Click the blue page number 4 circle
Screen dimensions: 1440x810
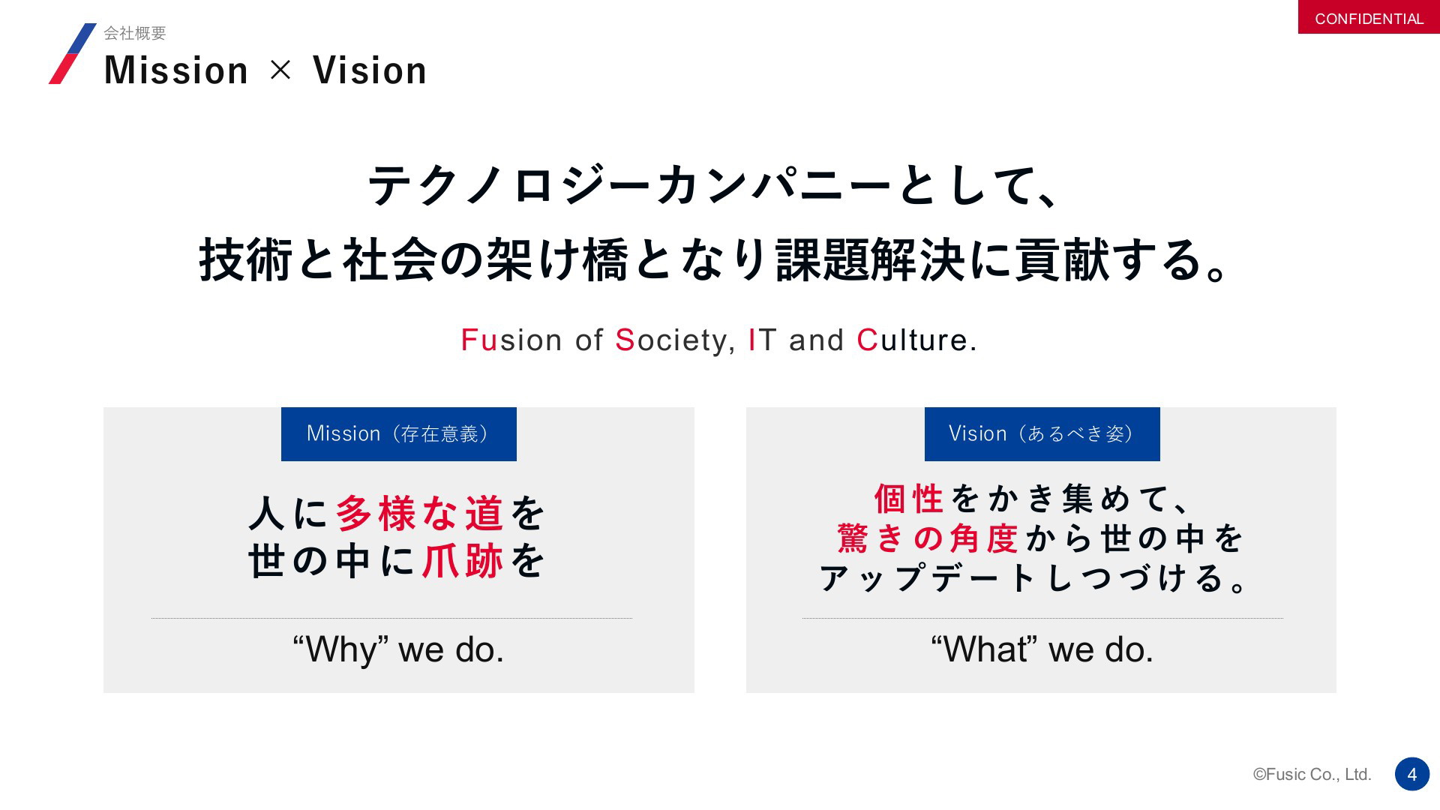coord(1412,774)
